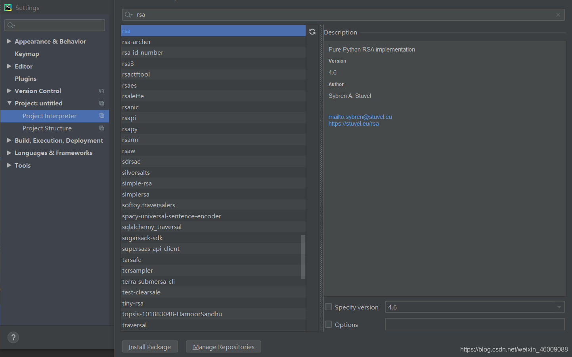The width and height of the screenshot is (572, 357).
Task: Select the sqlalchemy_traversal package
Action: click(x=213, y=227)
